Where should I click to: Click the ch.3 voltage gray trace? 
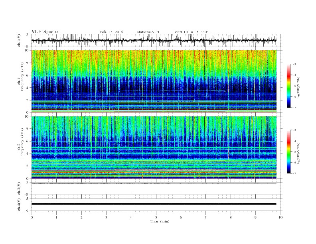click(154, 183)
